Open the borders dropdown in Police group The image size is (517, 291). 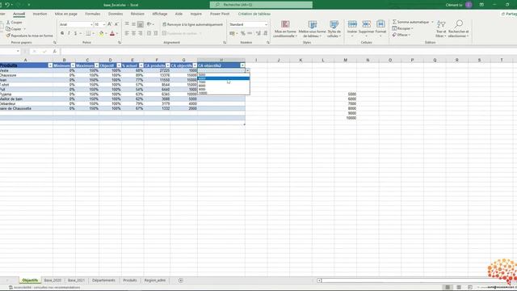pos(94,33)
